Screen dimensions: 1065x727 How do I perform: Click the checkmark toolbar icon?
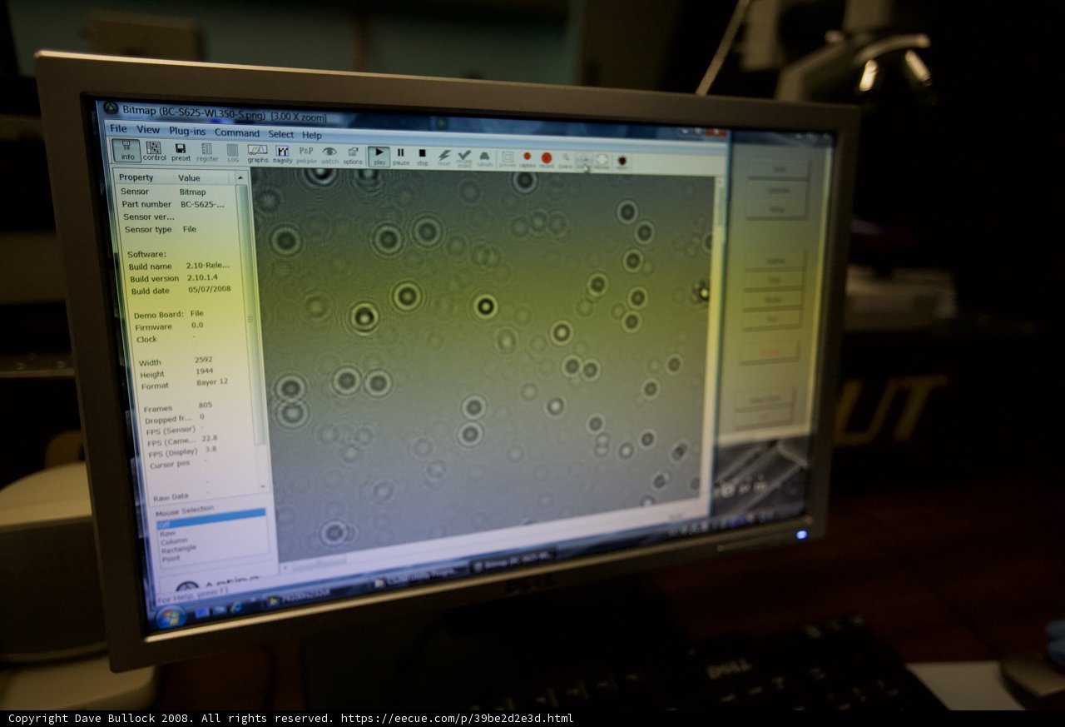pyautogui.click(x=464, y=157)
